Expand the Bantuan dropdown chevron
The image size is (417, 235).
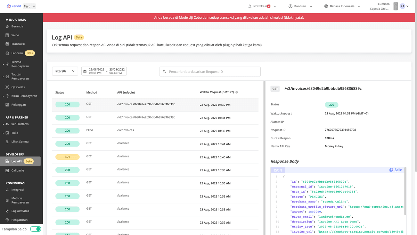coord(311,6)
